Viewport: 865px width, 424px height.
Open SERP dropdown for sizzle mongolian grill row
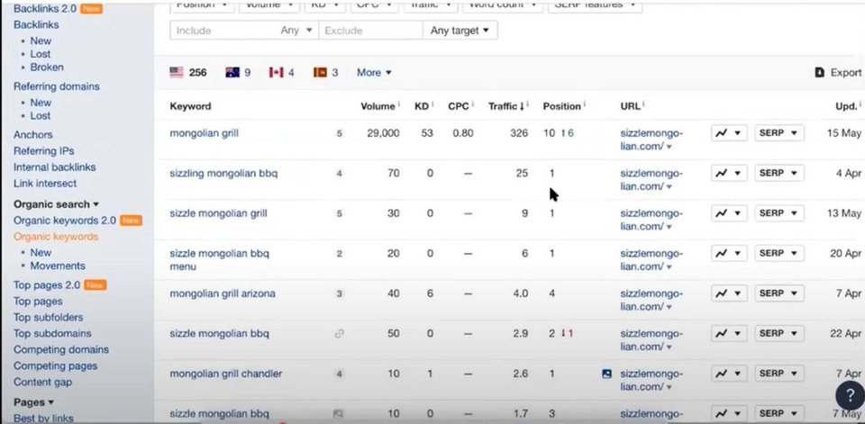pyautogui.click(x=778, y=212)
